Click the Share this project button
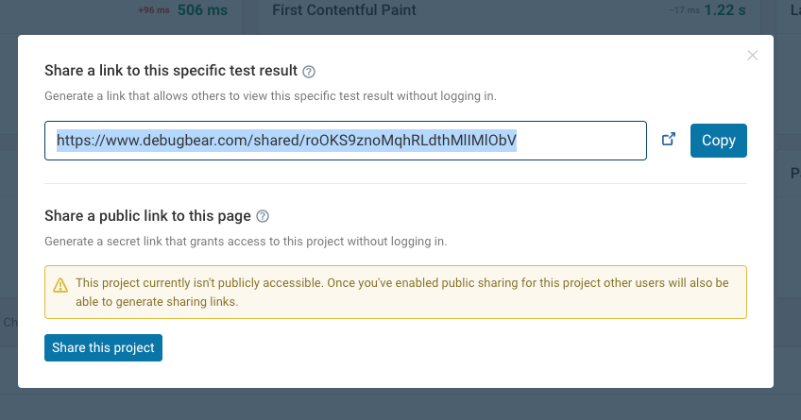This screenshot has height=420, width=801. point(103,347)
